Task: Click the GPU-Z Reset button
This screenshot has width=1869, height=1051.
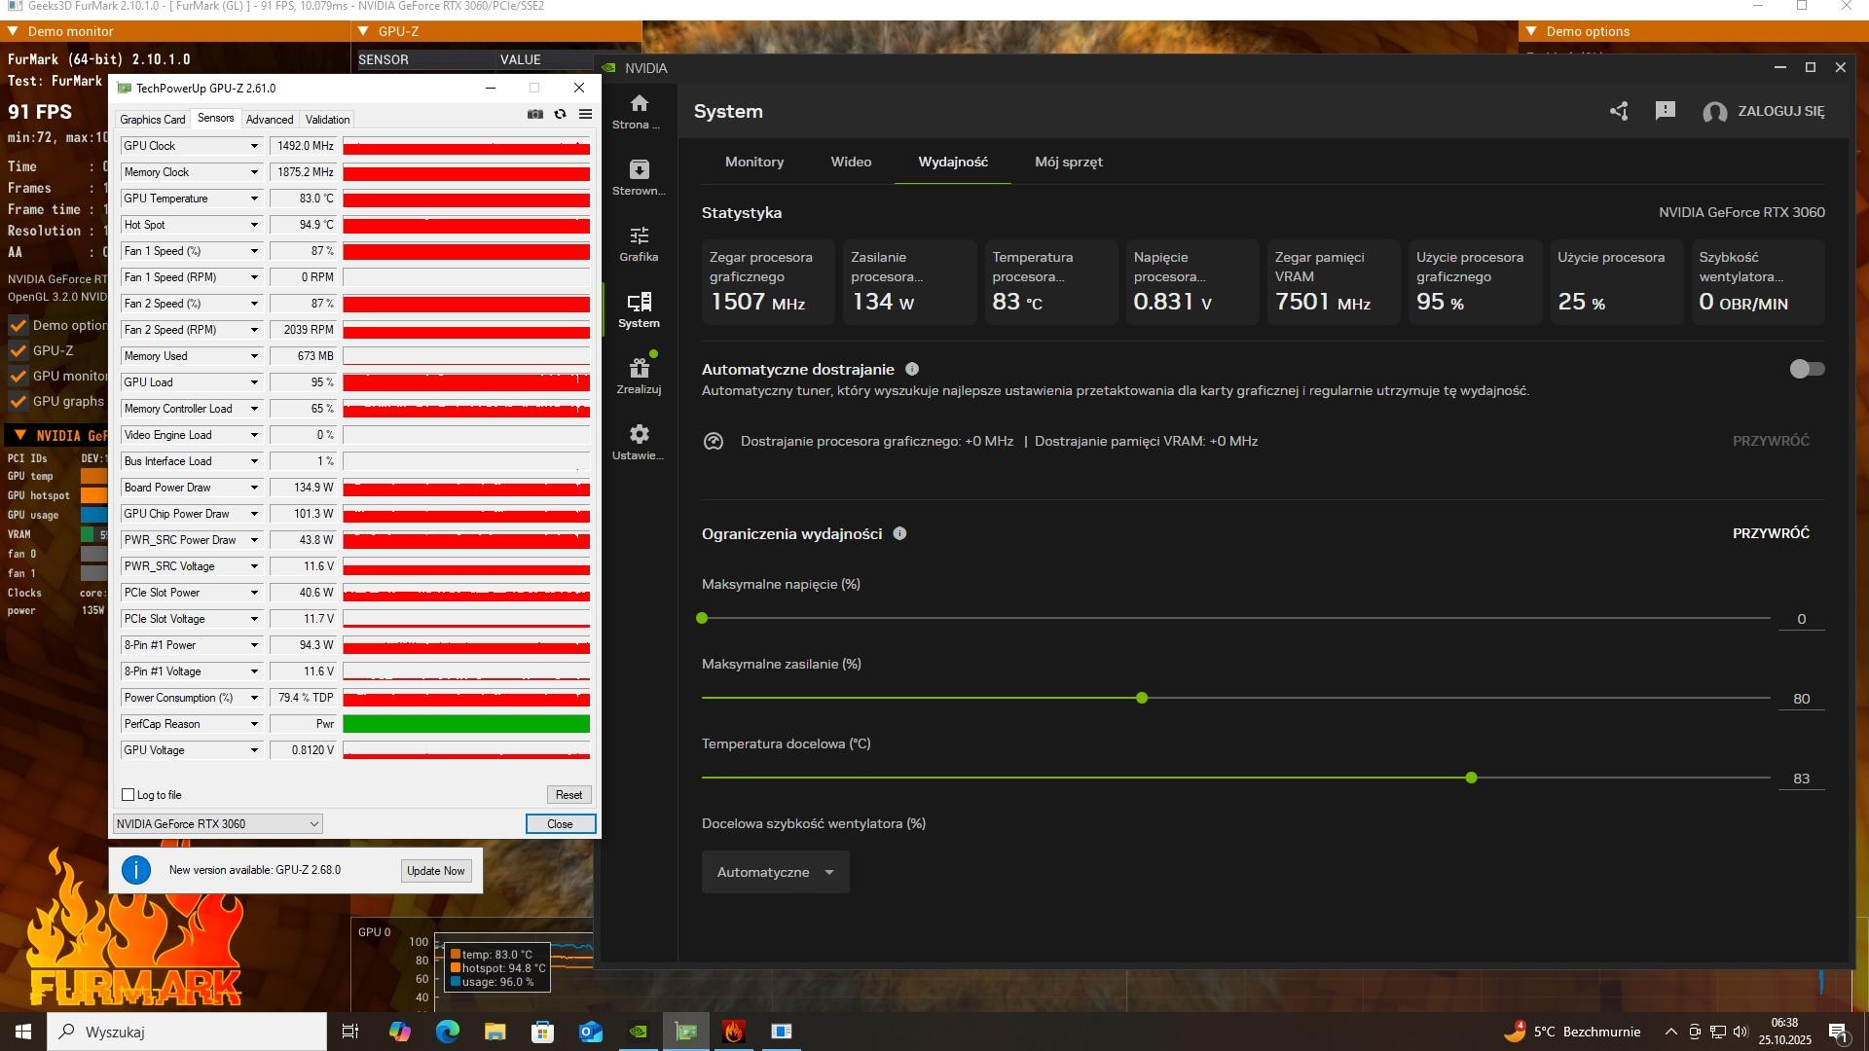Action: (x=568, y=795)
